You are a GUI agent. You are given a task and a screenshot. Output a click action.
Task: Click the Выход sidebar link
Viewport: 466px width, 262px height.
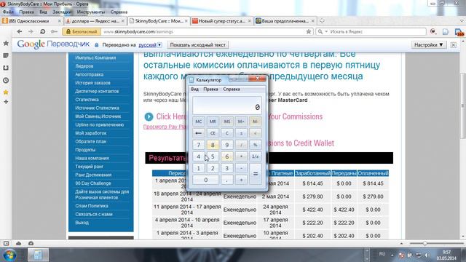(x=82, y=223)
